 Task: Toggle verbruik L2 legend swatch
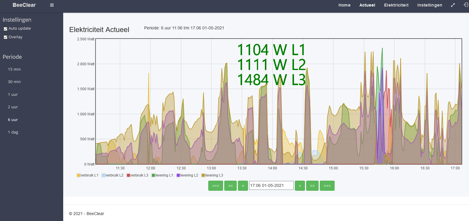(x=104, y=175)
